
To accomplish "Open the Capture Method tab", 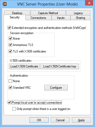I will (x=48, y=13).
